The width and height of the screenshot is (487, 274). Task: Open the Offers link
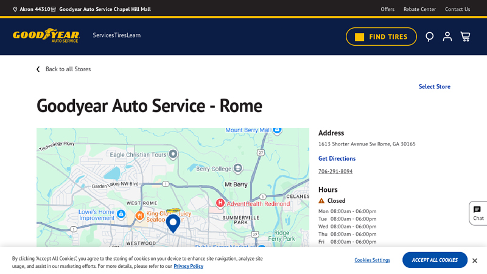point(387,9)
